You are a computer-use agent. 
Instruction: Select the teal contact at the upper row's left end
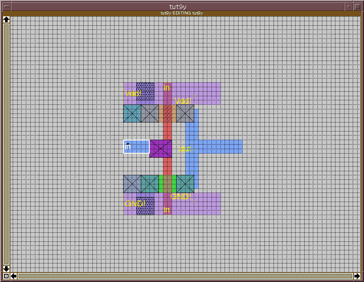[x=132, y=113]
